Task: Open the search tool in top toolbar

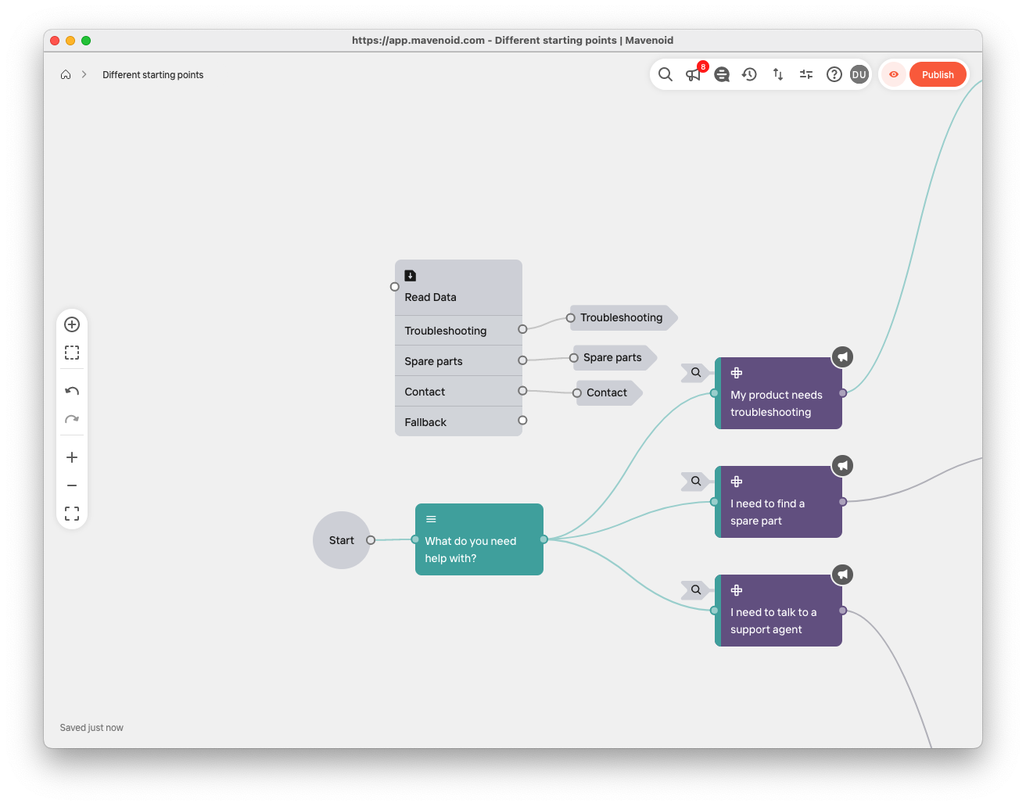Action: [665, 74]
